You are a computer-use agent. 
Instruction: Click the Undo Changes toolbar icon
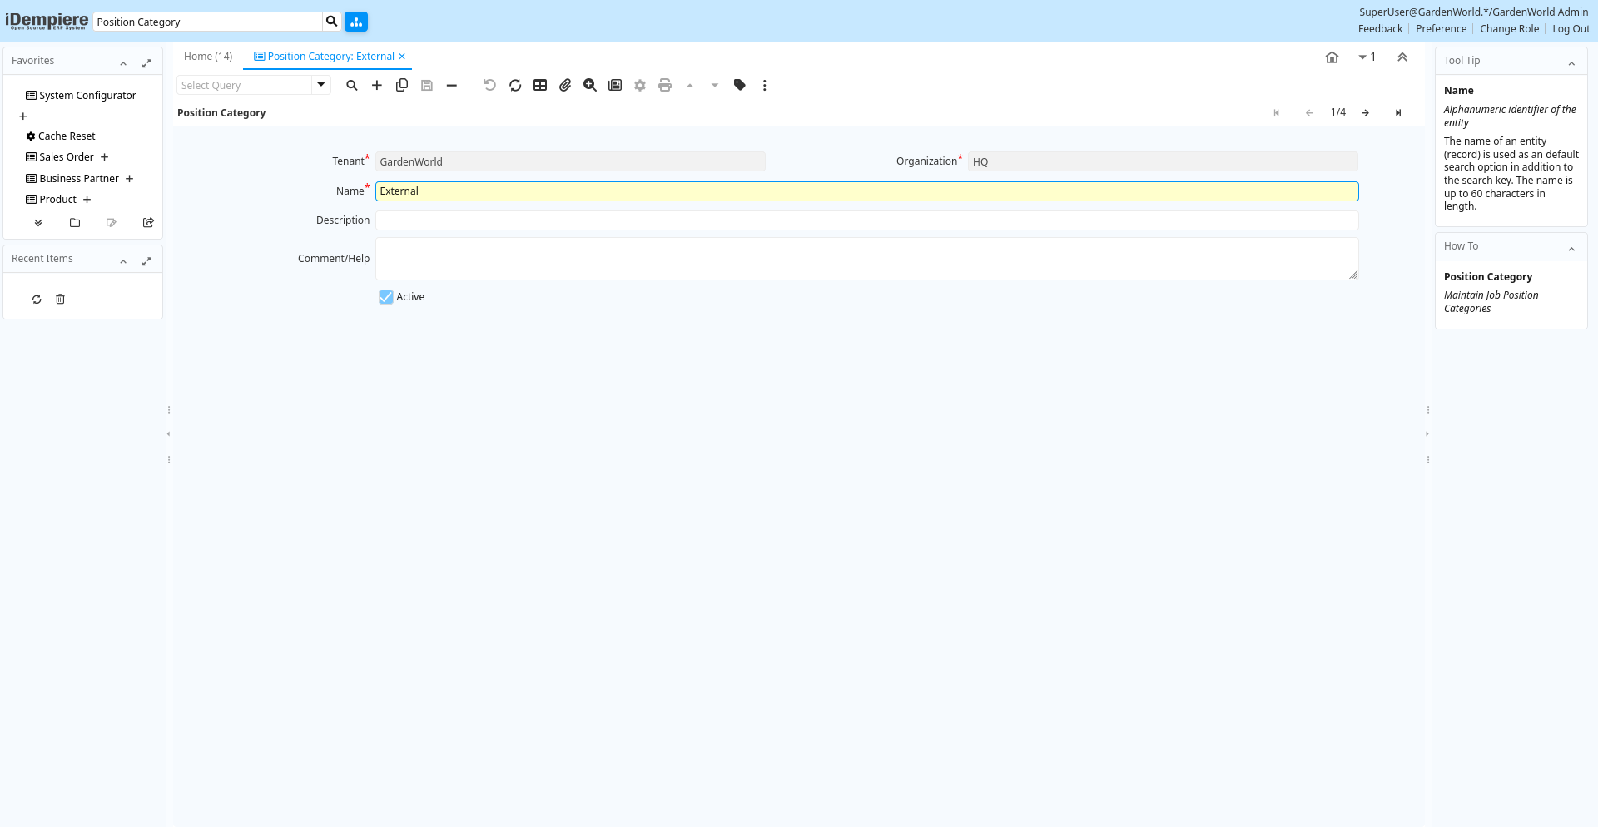point(489,85)
